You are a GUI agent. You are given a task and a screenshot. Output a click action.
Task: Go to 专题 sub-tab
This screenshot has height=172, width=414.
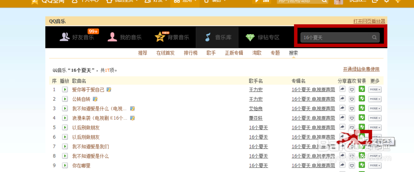[275, 53]
